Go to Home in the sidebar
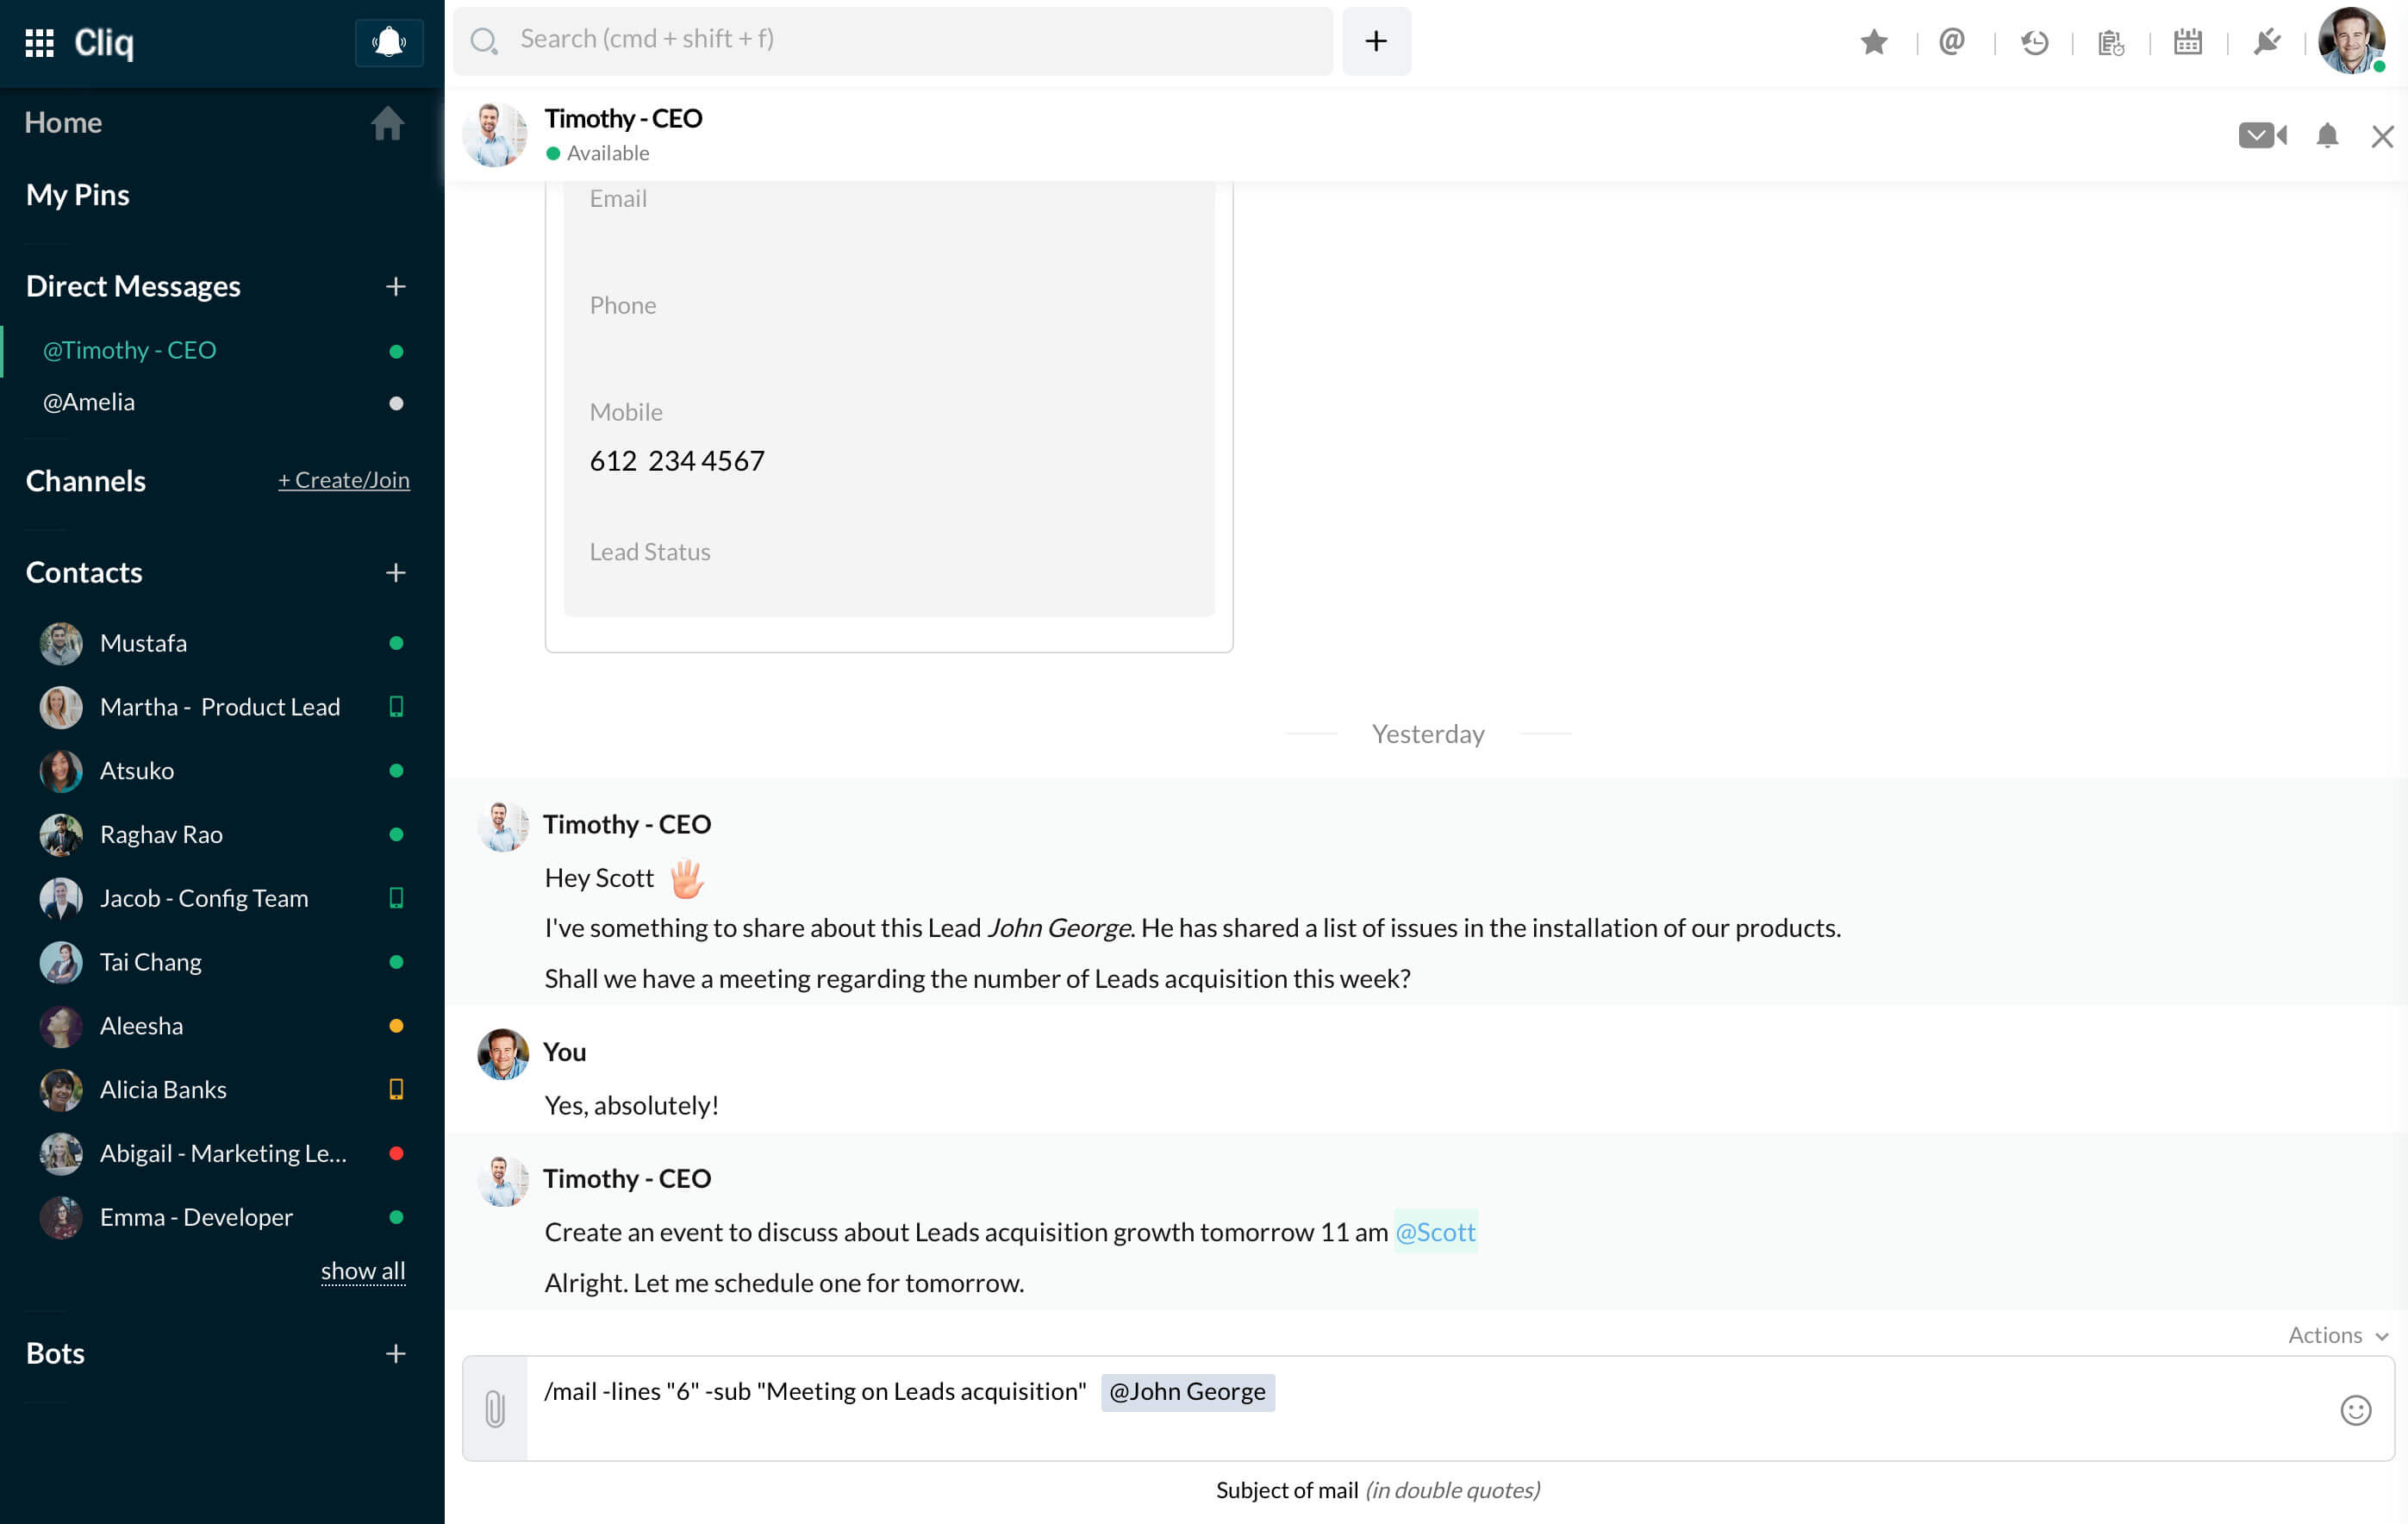Viewport: 2408px width, 1524px height. tap(63, 122)
